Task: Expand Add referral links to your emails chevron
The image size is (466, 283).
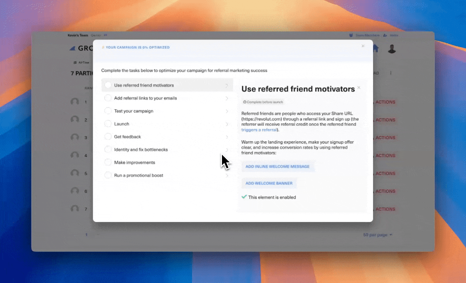Action: click(227, 98)
